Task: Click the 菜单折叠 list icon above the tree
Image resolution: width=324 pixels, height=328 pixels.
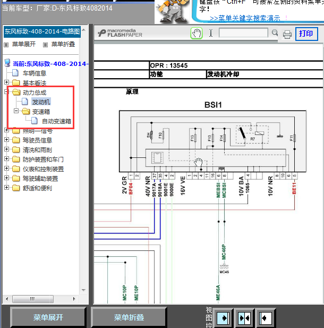Action: pyautogui.click(x=45, y=45)
